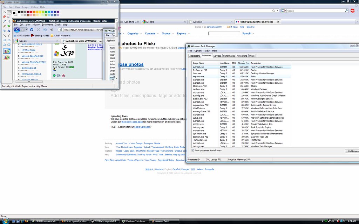Pick the red swatch in Paint's color box
Image resolution: width=359 pixels, height=224 pixels.
31,12
